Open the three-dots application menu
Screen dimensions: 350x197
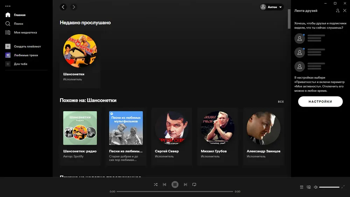click(x=8, y=6)
